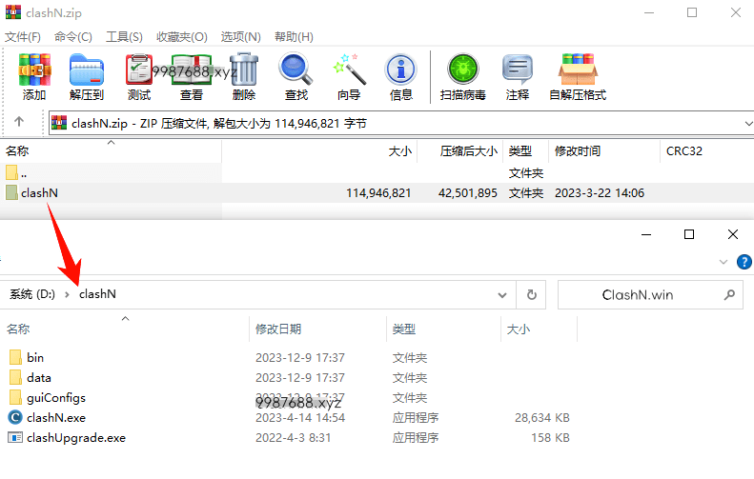Click the 扫描病毒 (Virus Scan) icon
The image size is (754, 479).
click(462, 70)
